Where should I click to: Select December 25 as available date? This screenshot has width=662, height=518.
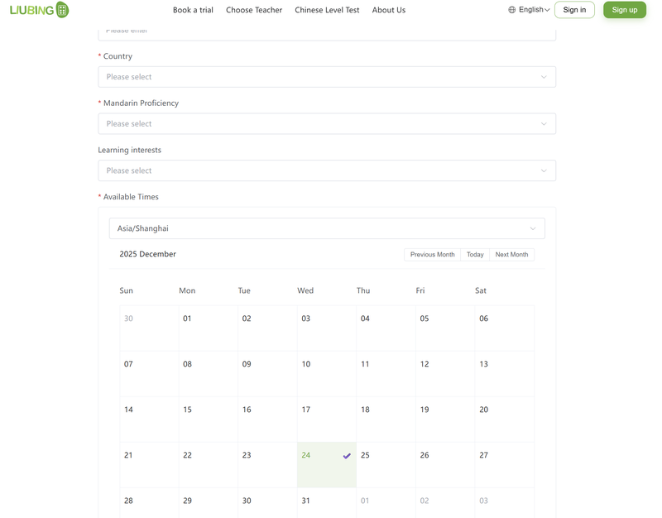click(386, 465)
